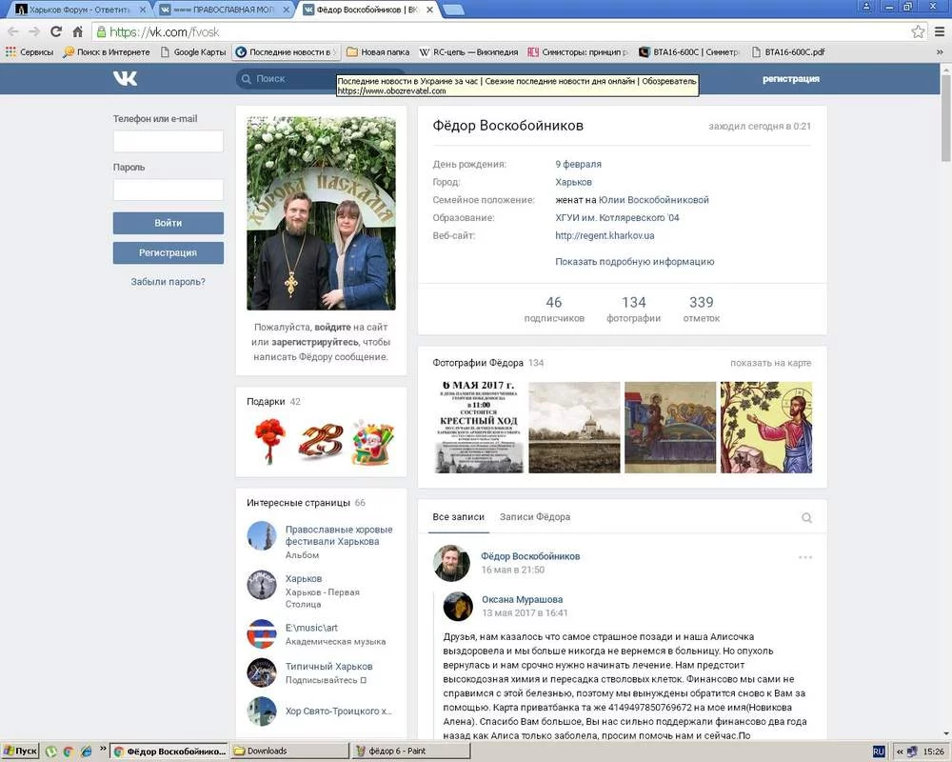
Task: Open Хор Свято-Троицкого avatar
Action: [x=262, y=711]
